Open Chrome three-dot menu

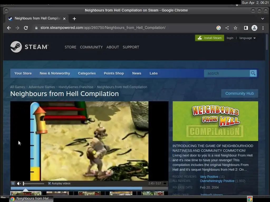[x=263, y=28]
